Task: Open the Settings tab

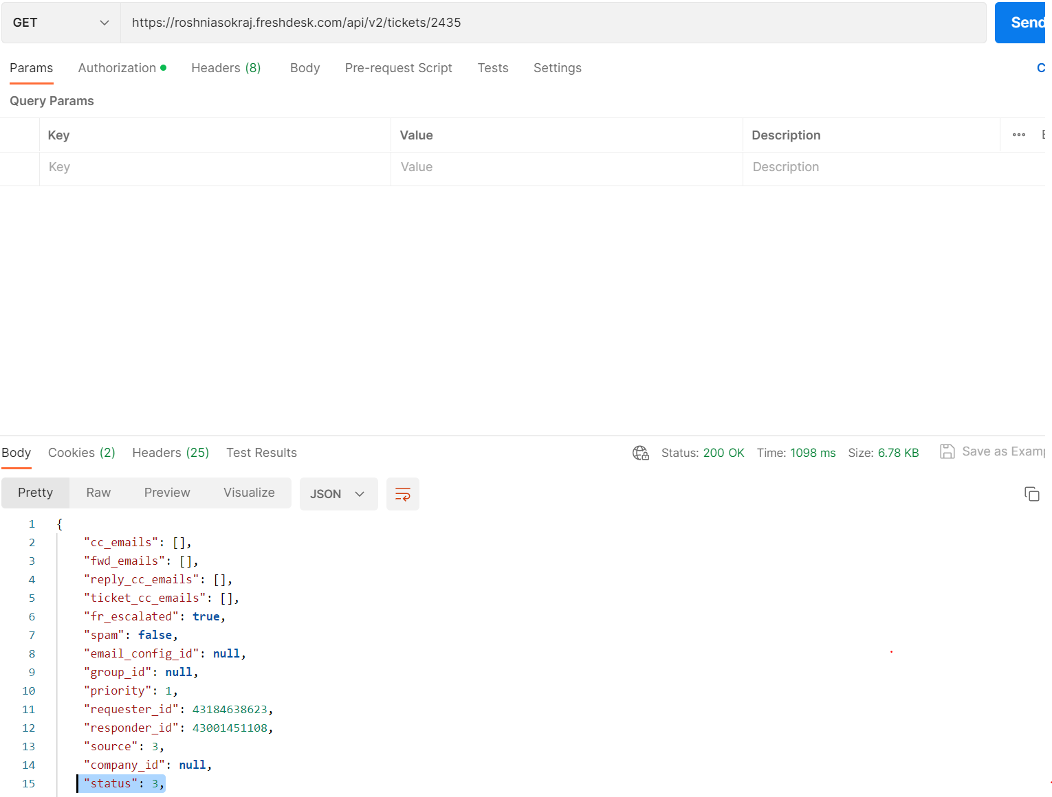Action: (x=558, y=68)
